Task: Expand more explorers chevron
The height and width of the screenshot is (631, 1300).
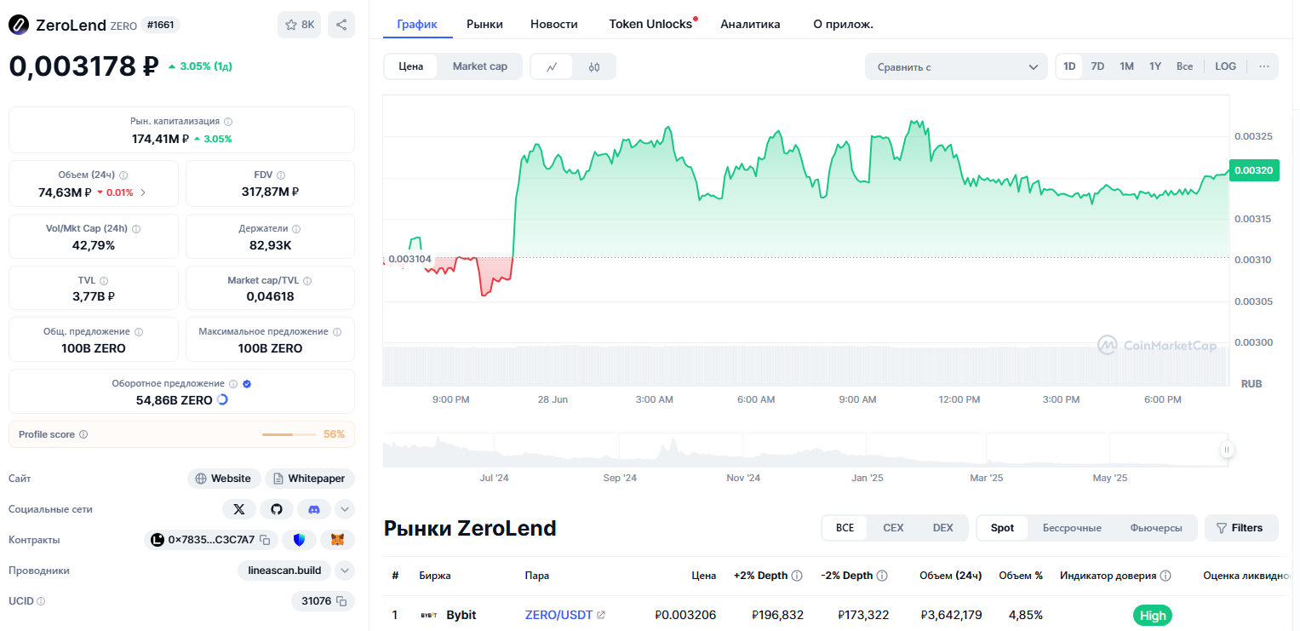Action: pyautogui.click(x=345, y=571)
